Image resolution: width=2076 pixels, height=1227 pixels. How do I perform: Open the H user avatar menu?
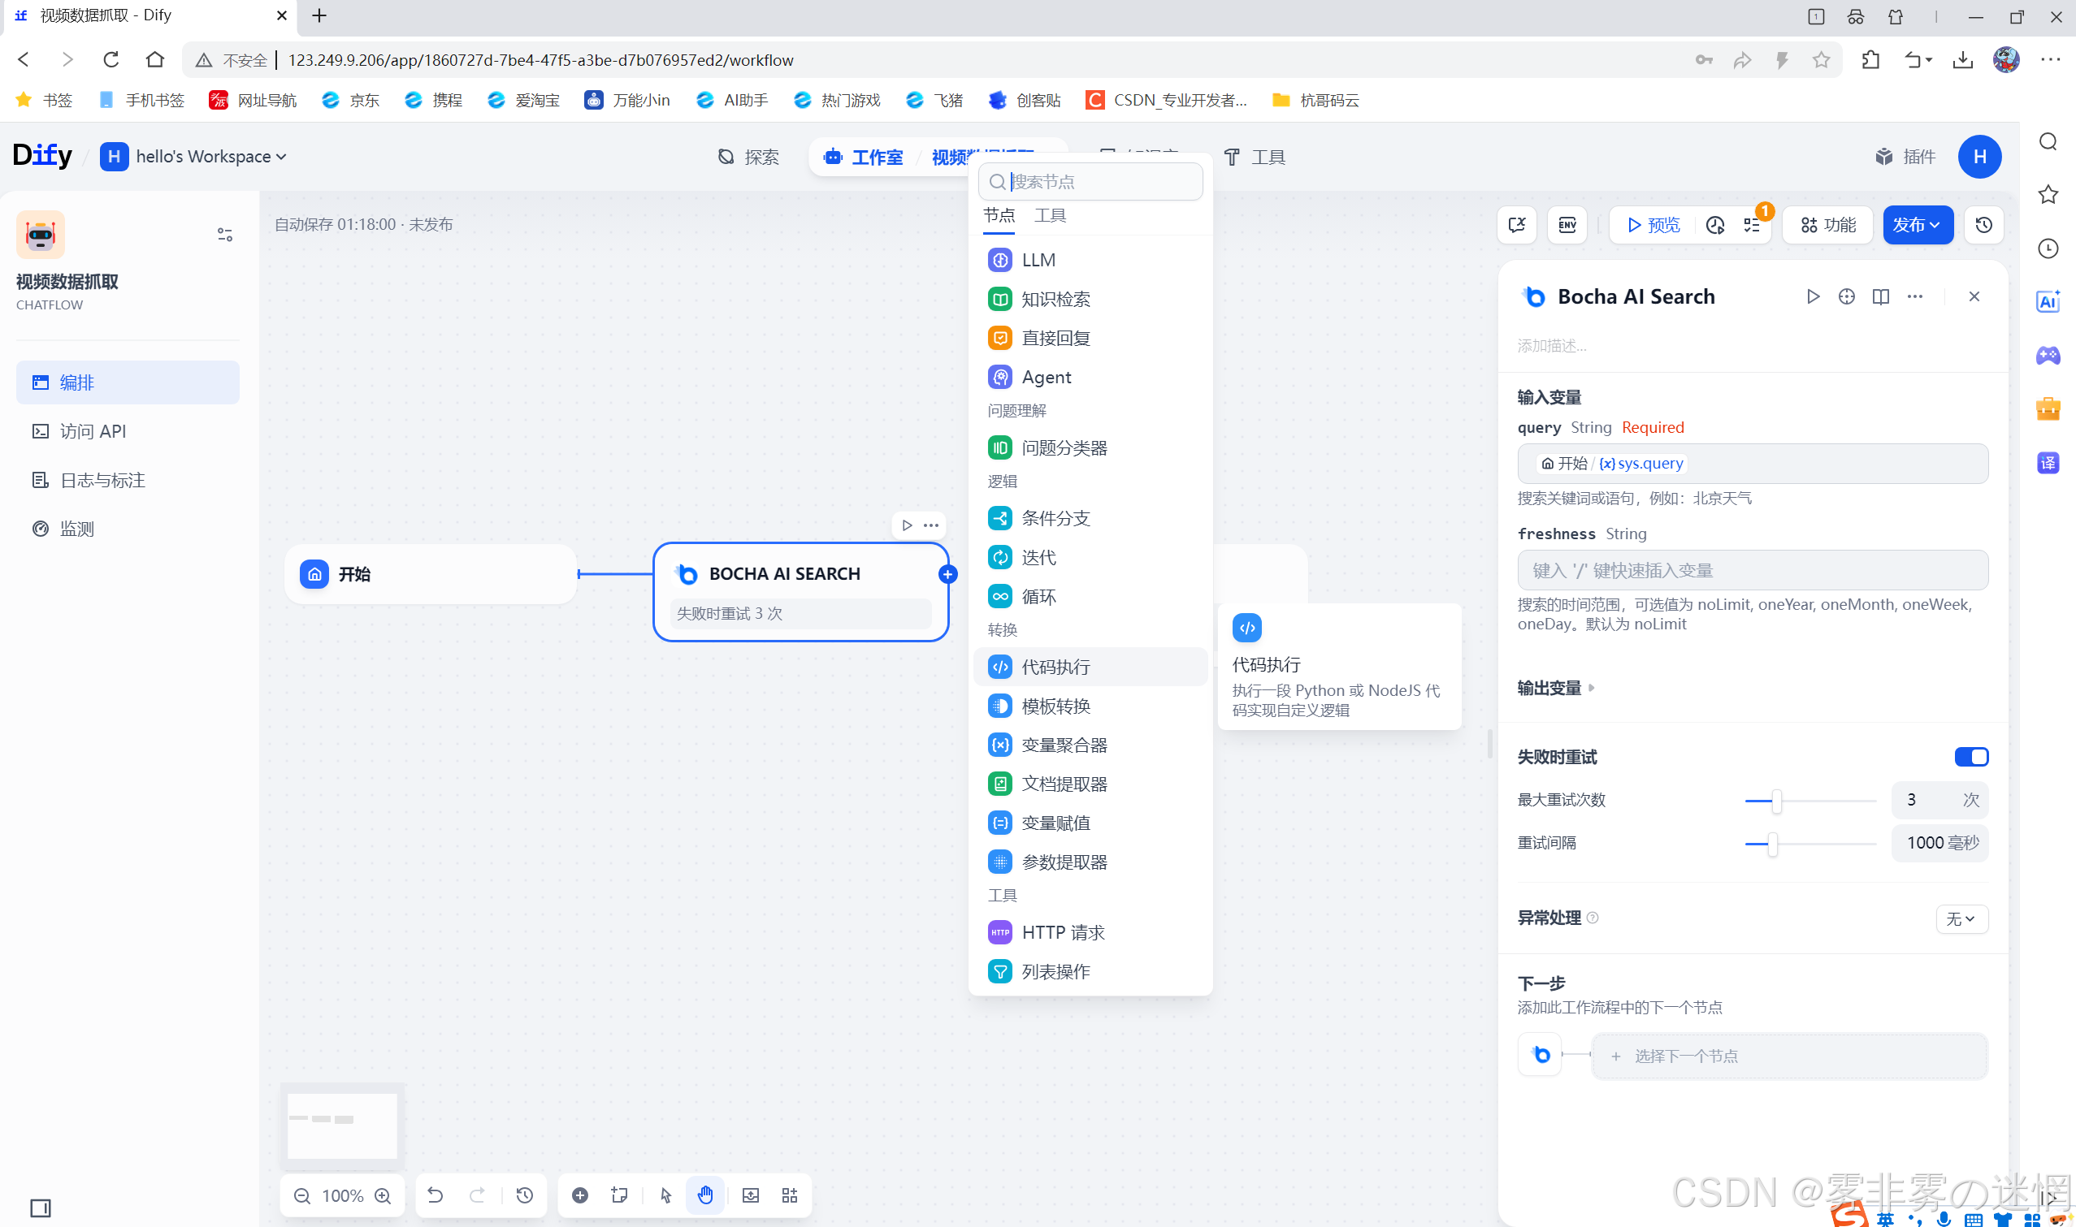1979,156
